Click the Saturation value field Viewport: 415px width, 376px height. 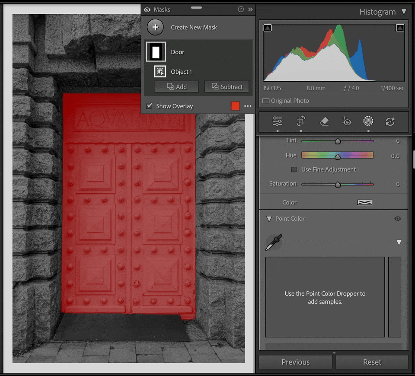click(x=398, y=184)
